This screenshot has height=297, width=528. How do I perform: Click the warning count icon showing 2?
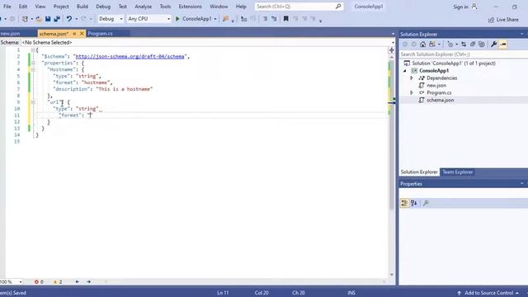(55, 282)
